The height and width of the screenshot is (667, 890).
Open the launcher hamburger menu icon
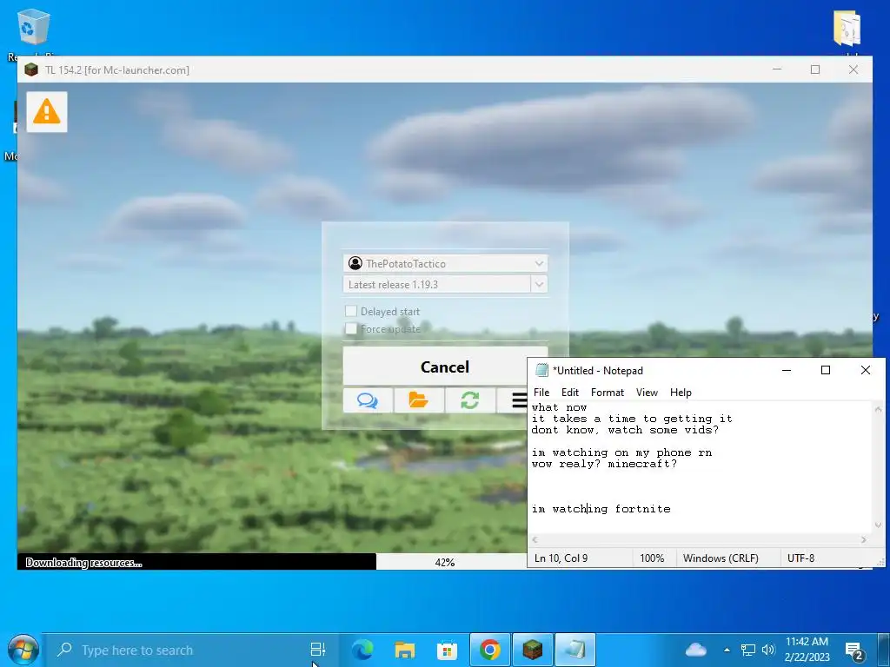tap(518, 400)
